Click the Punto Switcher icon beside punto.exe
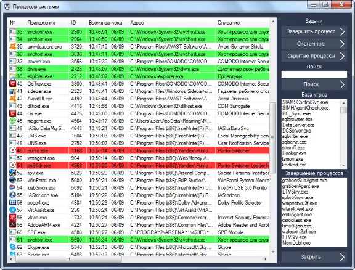355x270 pixels. [12, 150]
